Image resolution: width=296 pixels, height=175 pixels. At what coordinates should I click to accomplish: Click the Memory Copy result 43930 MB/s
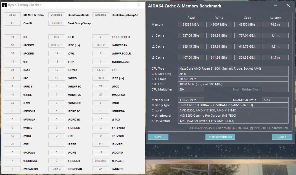[247, 24]
